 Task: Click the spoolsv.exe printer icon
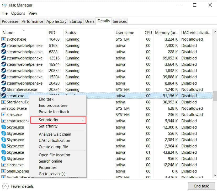[x=4, y=108]
